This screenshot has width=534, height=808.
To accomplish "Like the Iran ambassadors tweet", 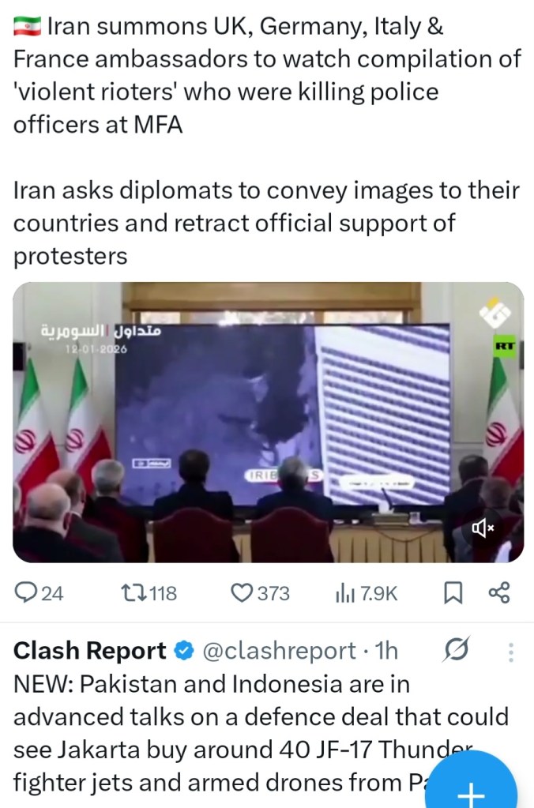I will tap(260, 592).
